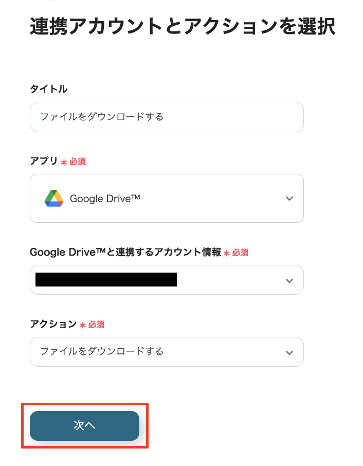Click the Google Drive™と連携するアカウント情報 label
This screenshot has height=466, width=363.
[125, 252]
